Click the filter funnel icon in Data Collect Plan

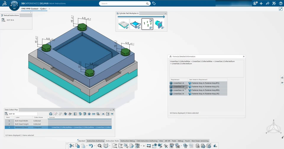80,114
